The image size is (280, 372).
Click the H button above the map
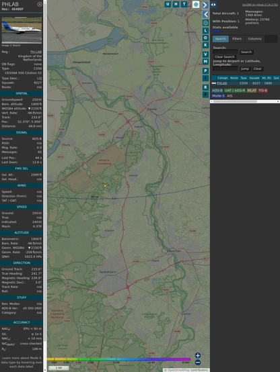[x=176, y=4]
